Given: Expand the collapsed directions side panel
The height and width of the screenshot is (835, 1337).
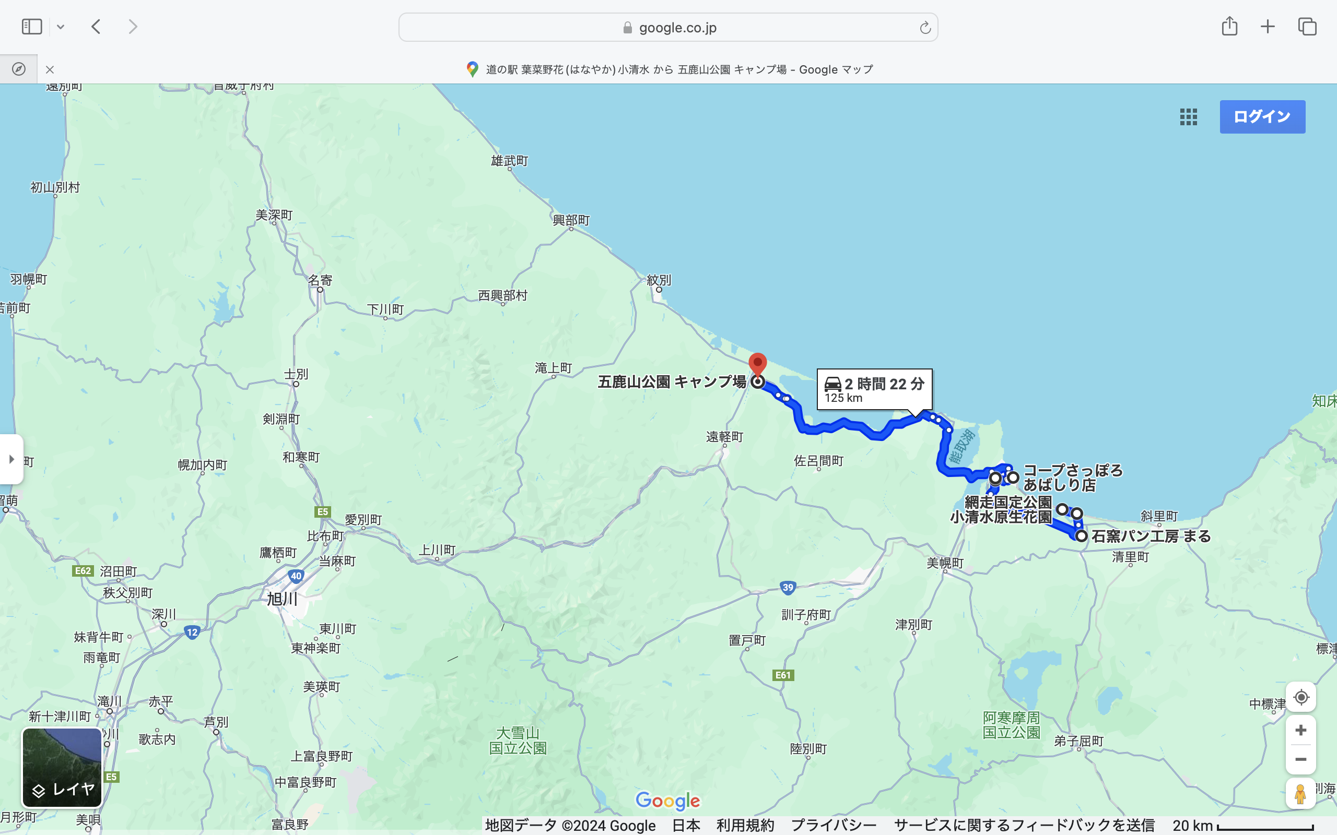Looking at the screenshot, I should tap(11, 459).
